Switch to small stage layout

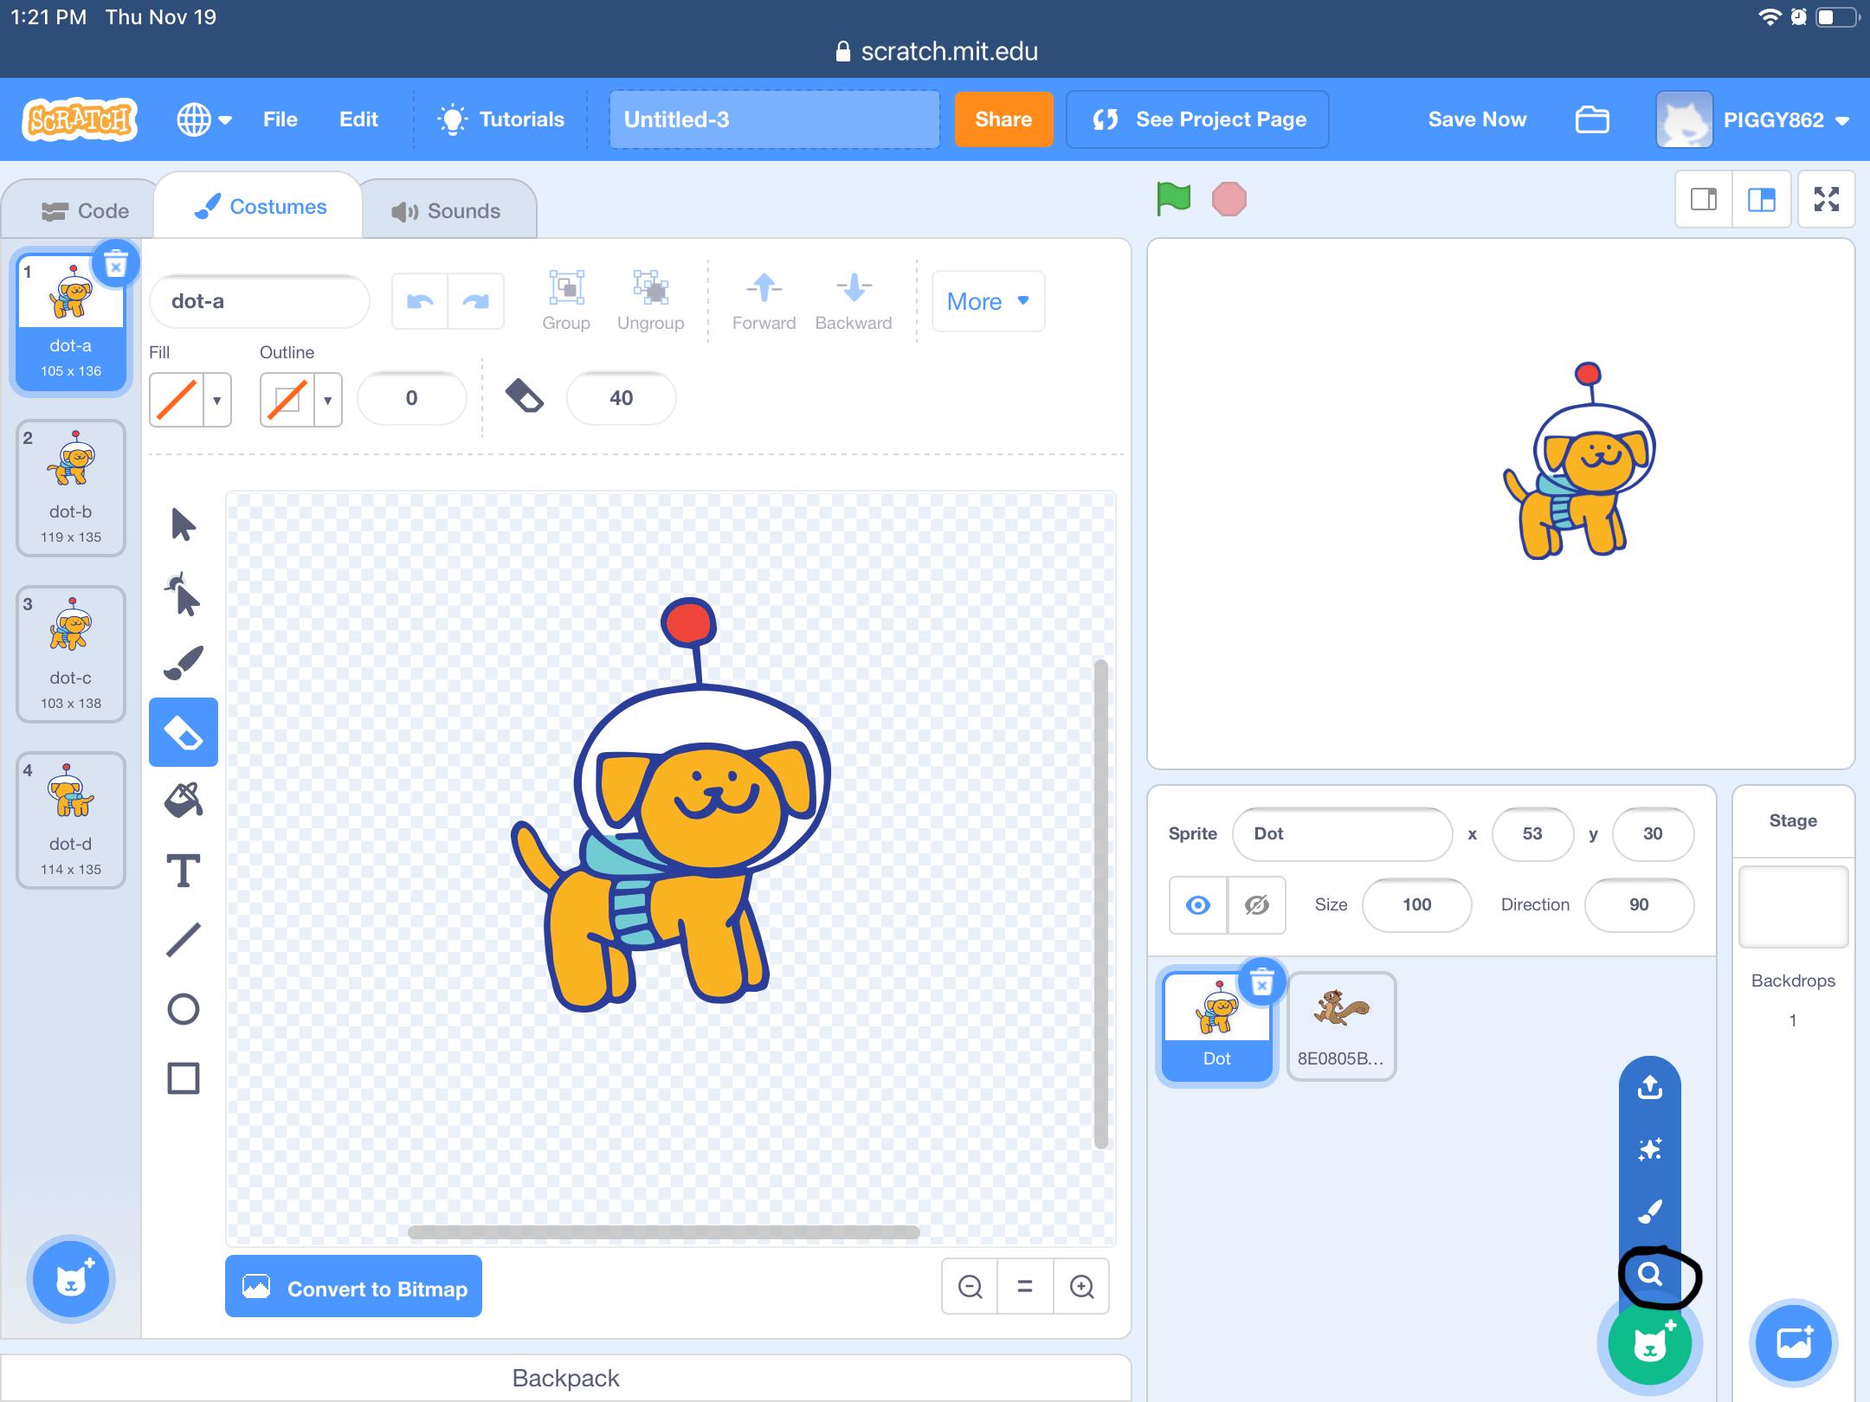[x=1703, y=200]
